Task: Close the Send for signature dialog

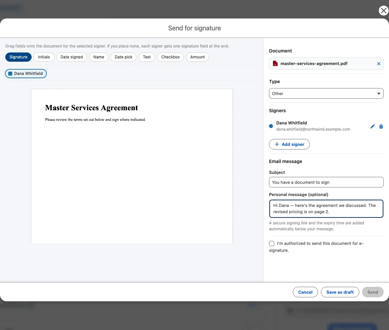Action: (x=383, y=11)
